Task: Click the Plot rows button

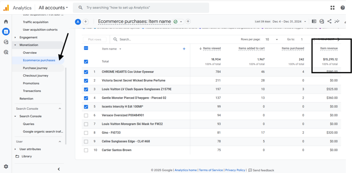Action: (95, 39)
